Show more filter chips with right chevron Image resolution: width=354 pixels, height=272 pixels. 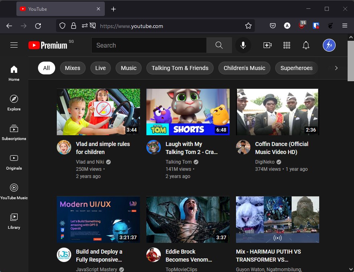(x=336, y=68)
